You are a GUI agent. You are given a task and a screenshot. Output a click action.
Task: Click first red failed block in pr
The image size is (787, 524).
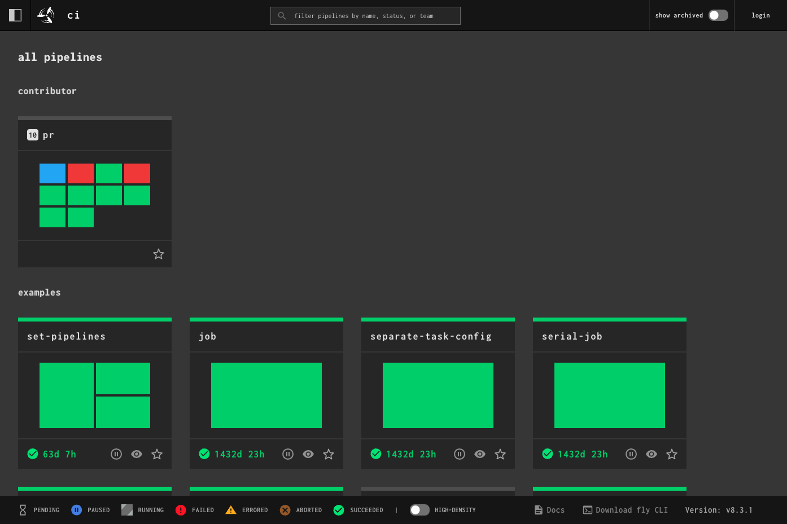81,173
